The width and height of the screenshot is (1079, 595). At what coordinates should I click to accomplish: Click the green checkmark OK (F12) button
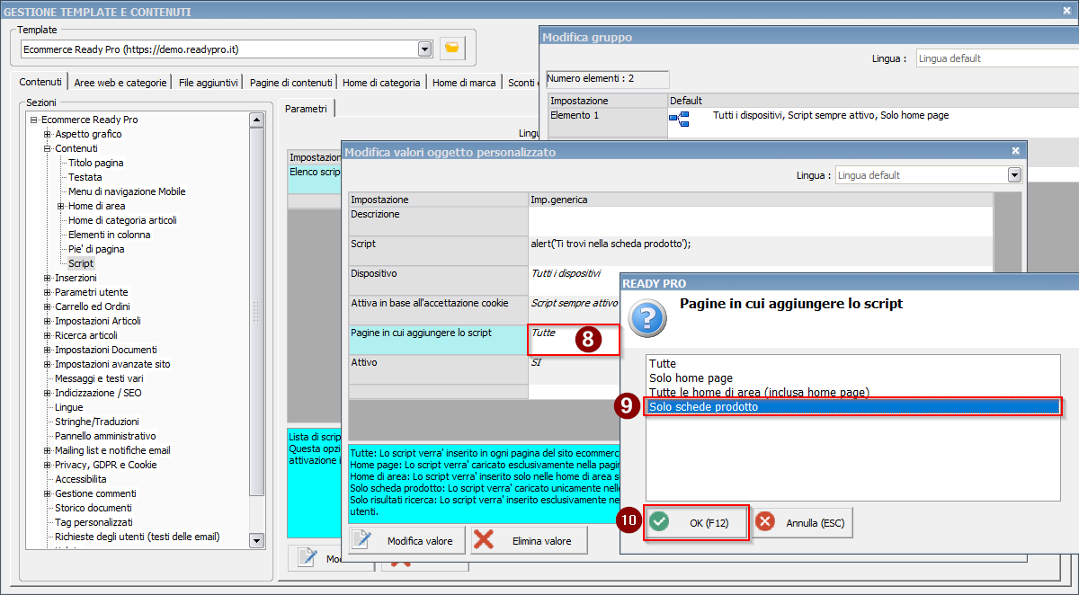click(x=696, y=522)
